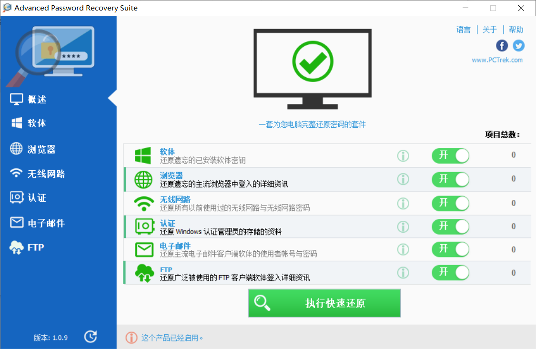
Task: Turn off the 无线网路 toggle
Action: point(450,203)
